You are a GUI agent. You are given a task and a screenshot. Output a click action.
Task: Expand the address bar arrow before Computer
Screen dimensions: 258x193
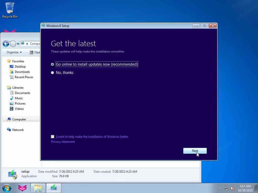pyautogui.click(x=27, y=44)
